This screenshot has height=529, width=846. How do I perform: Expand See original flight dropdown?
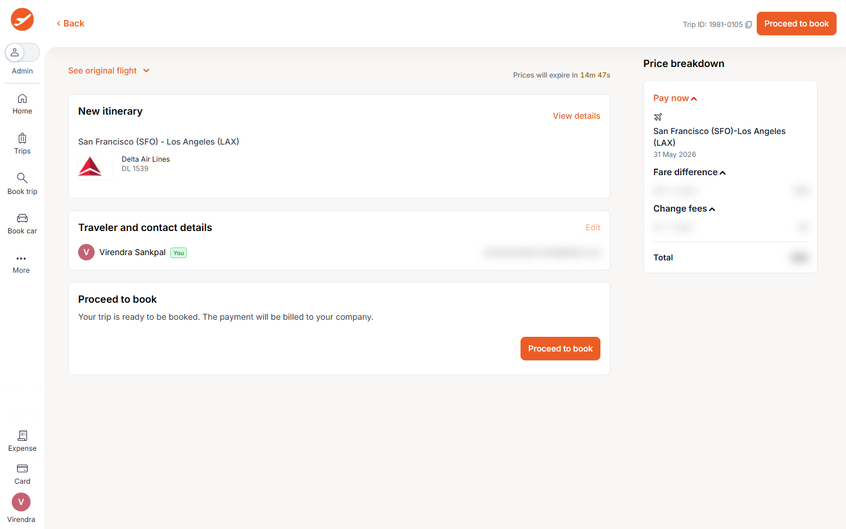pyautogui.click(x=109, y=71)
